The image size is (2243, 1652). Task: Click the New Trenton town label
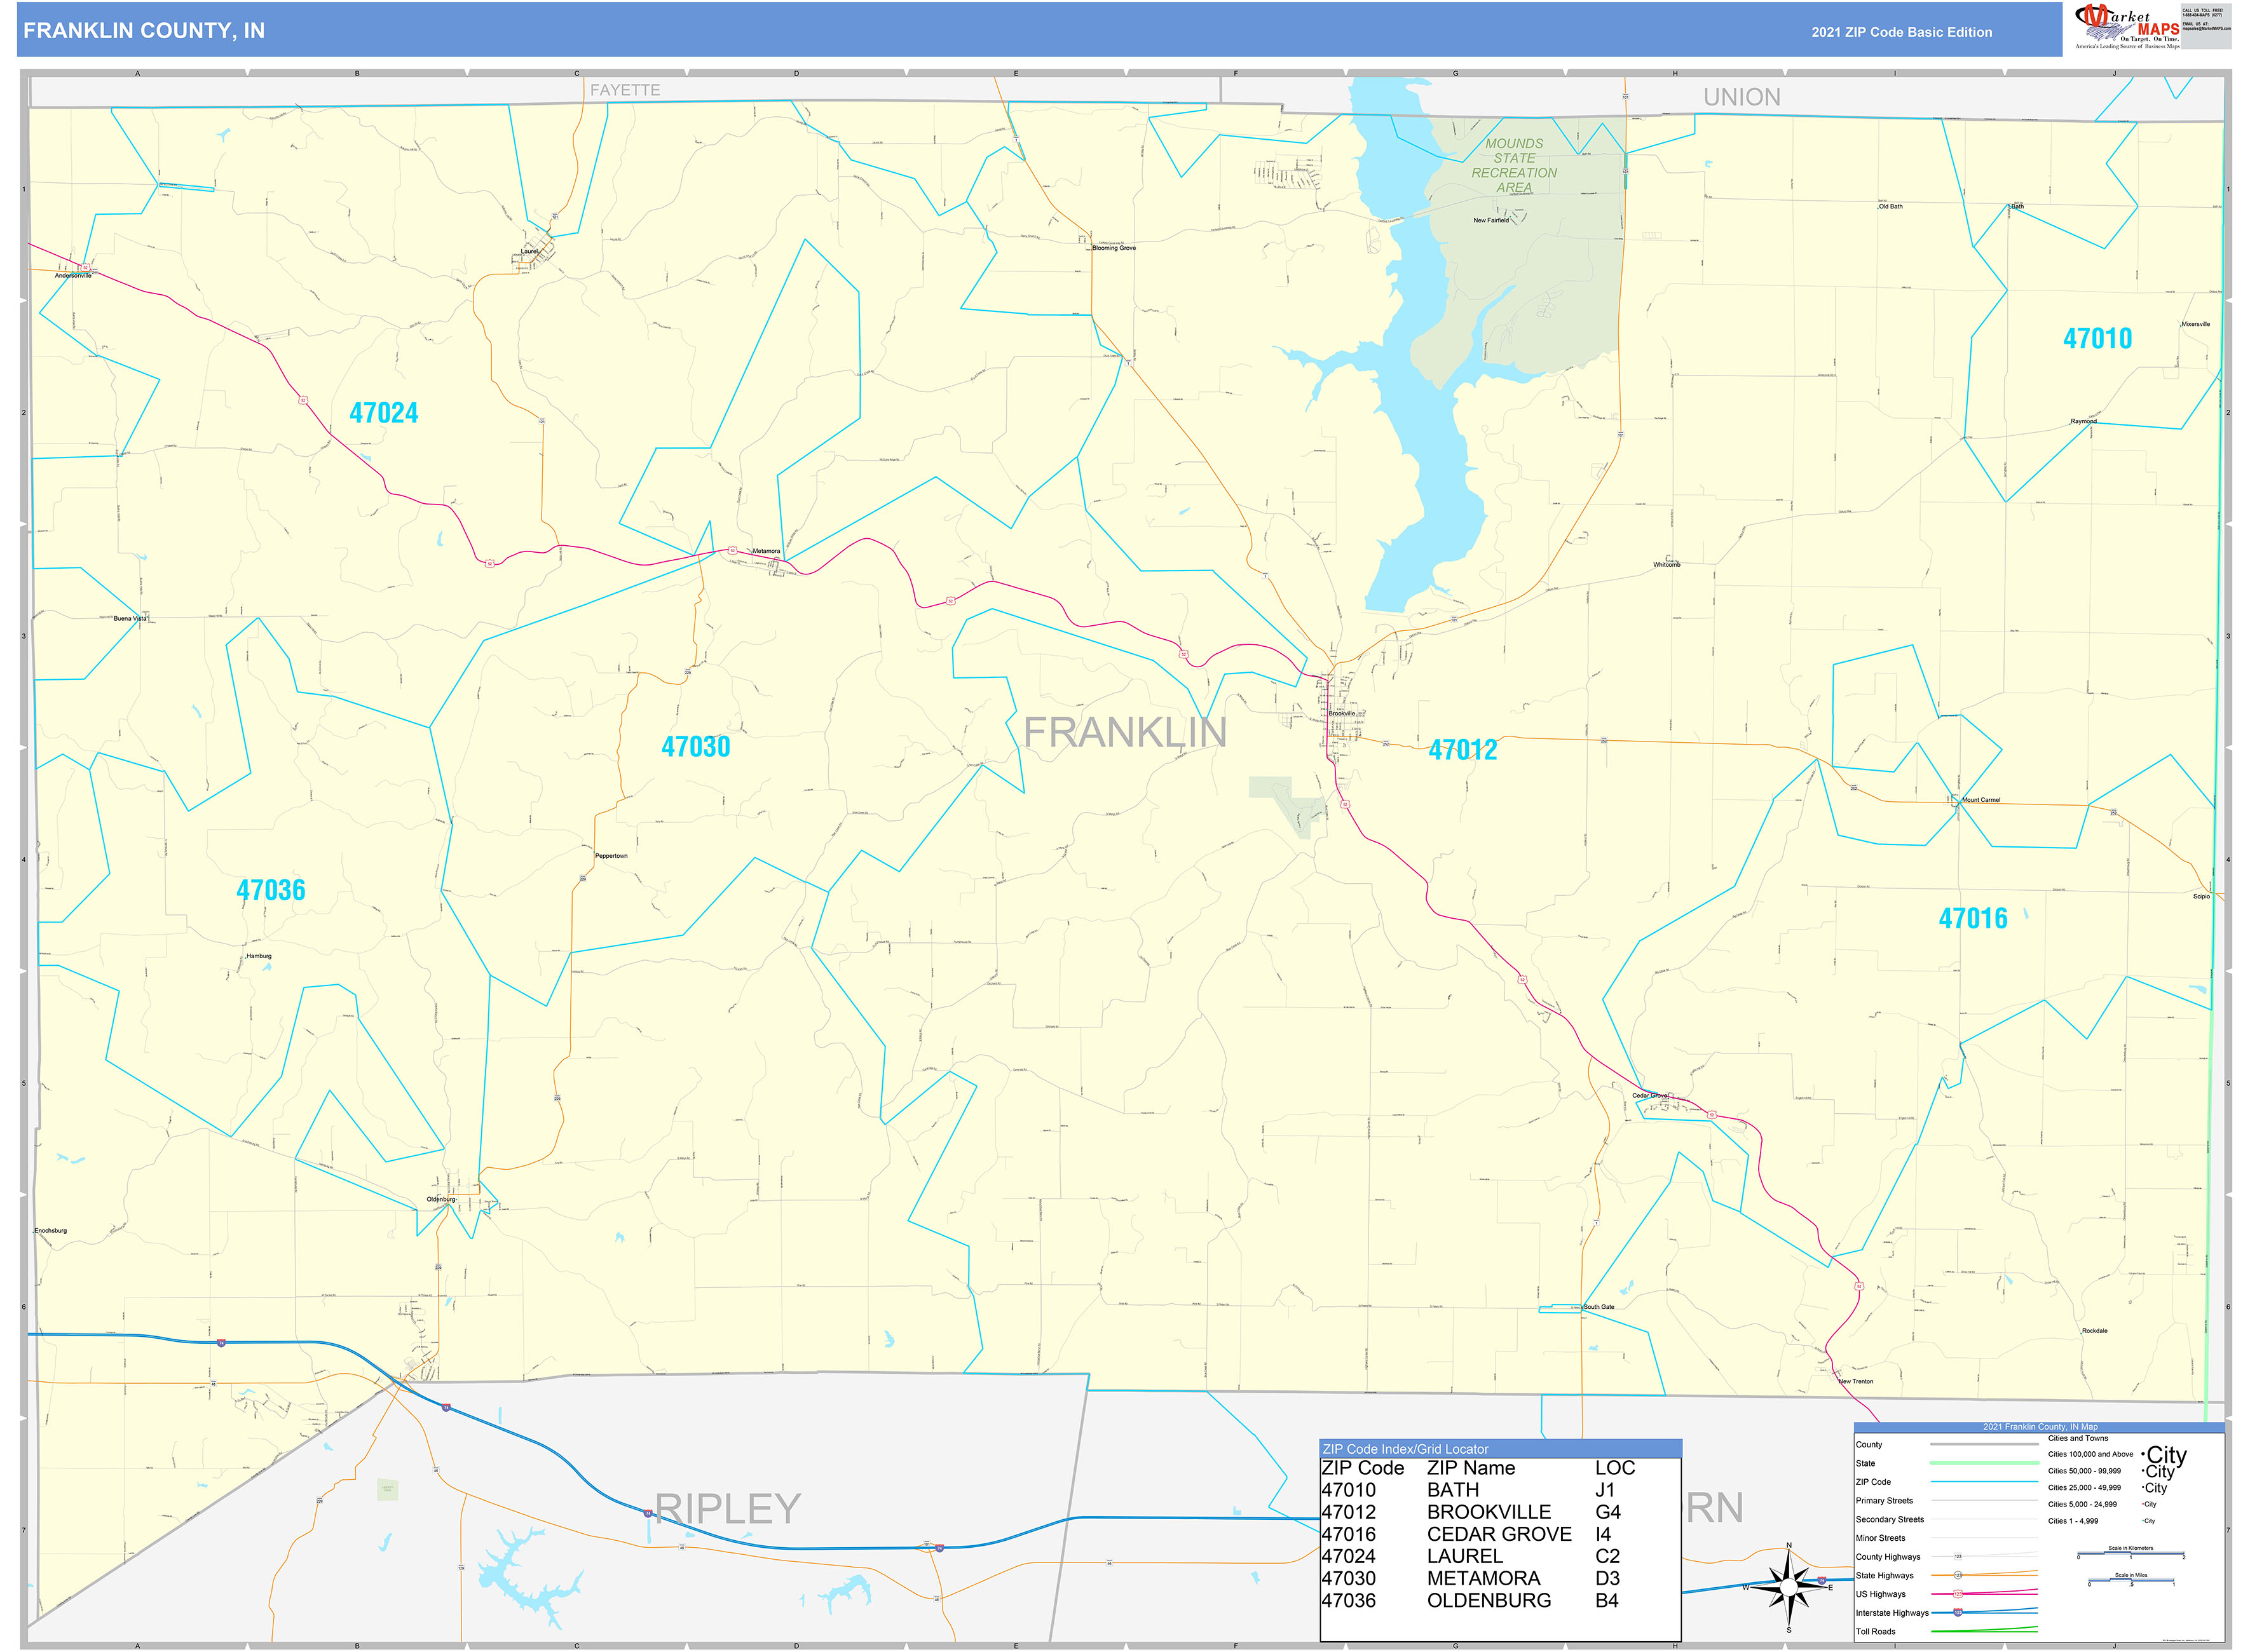point(1856,1381)
